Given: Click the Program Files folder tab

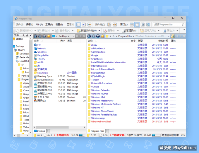Looking at the screenshot, I should tap(96, 131).
